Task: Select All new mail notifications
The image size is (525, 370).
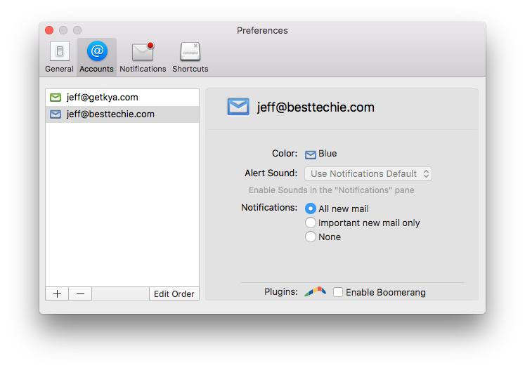Action: (x=311, y=209)
